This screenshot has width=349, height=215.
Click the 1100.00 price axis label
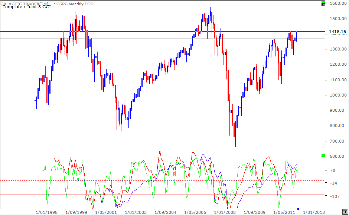point(338,80)
